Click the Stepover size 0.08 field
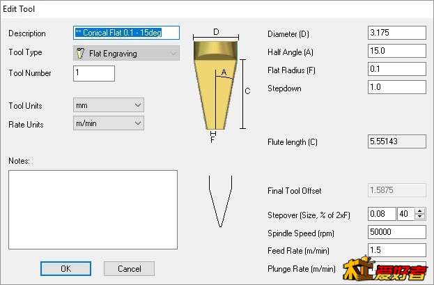 [382, 214]
